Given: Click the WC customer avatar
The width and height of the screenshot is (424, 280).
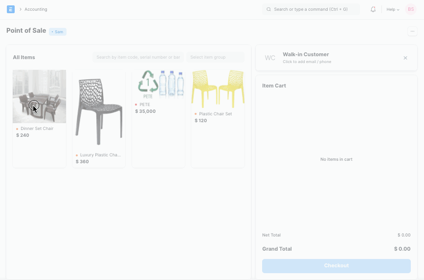Looking at the screenshot, I should [270, 58].
